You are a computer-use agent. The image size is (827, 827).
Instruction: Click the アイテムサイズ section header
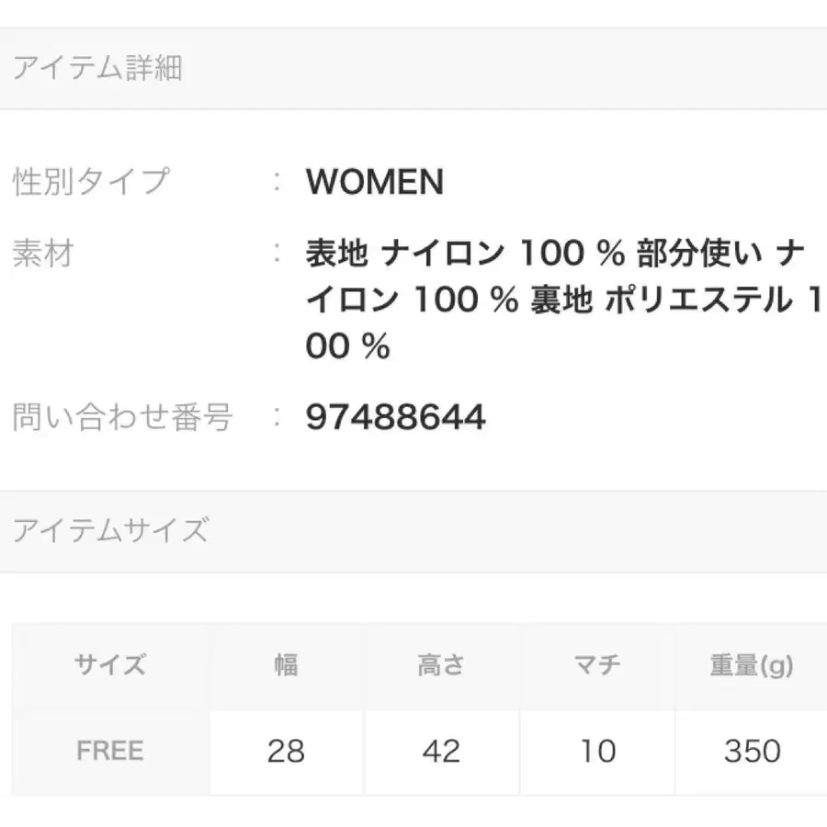[110, 531]
